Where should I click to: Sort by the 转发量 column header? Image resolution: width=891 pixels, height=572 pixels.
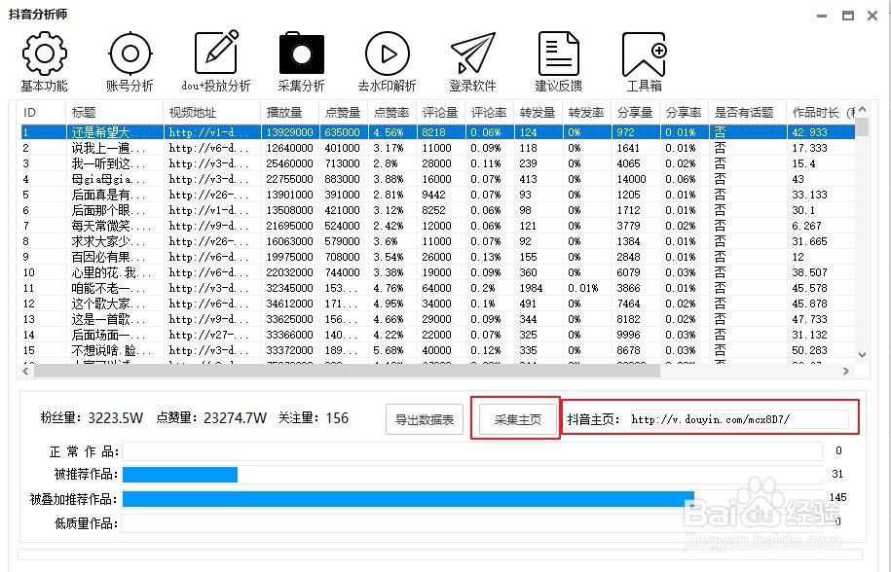538,113
